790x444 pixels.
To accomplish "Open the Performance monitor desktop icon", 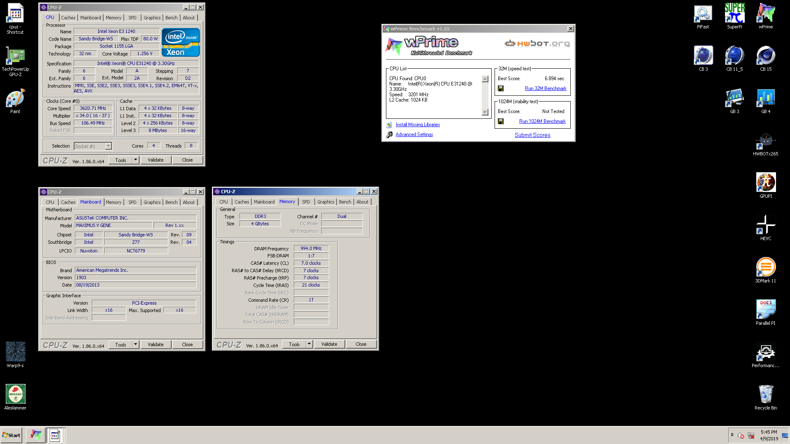I will point(766,354).
